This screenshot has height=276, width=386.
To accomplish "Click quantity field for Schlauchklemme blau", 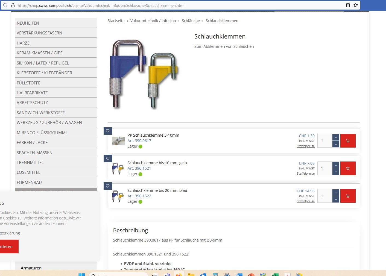I will [325, 196].
